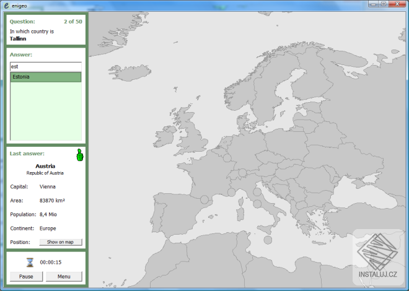Screen dimensions: 409x291
Task: Click the 'Tallinn' question text
Action: tap(18, 39)
